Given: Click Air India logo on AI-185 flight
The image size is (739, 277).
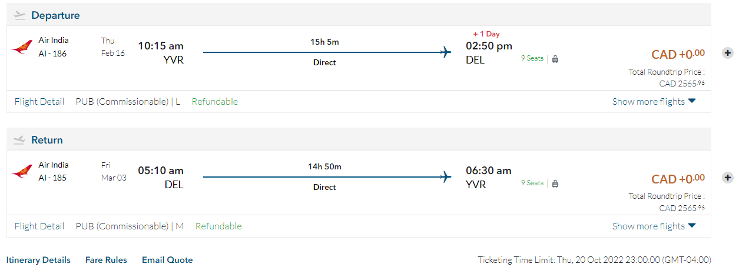Looking at the screenshot, I should click(x=22, y=172).
